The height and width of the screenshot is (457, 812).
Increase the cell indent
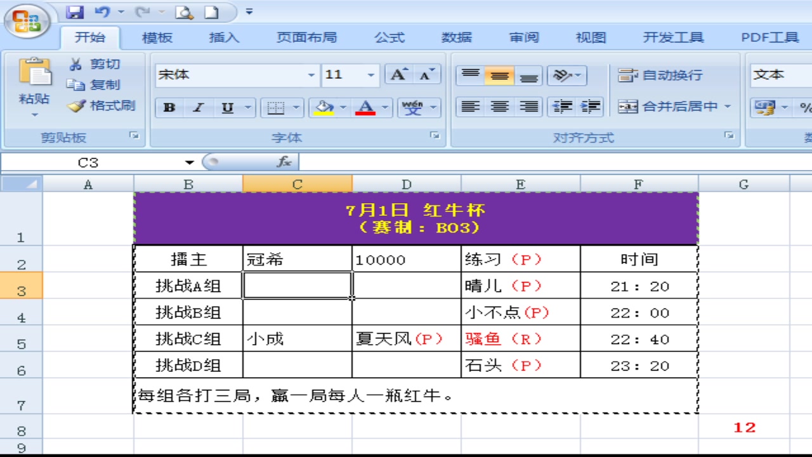(590, 106)
